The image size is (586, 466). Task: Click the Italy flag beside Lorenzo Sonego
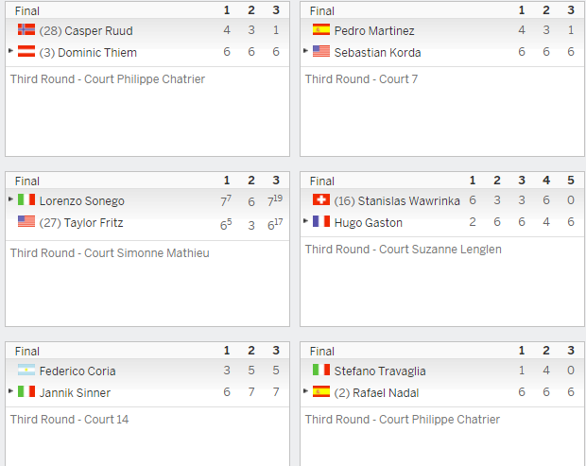point(26,199)
